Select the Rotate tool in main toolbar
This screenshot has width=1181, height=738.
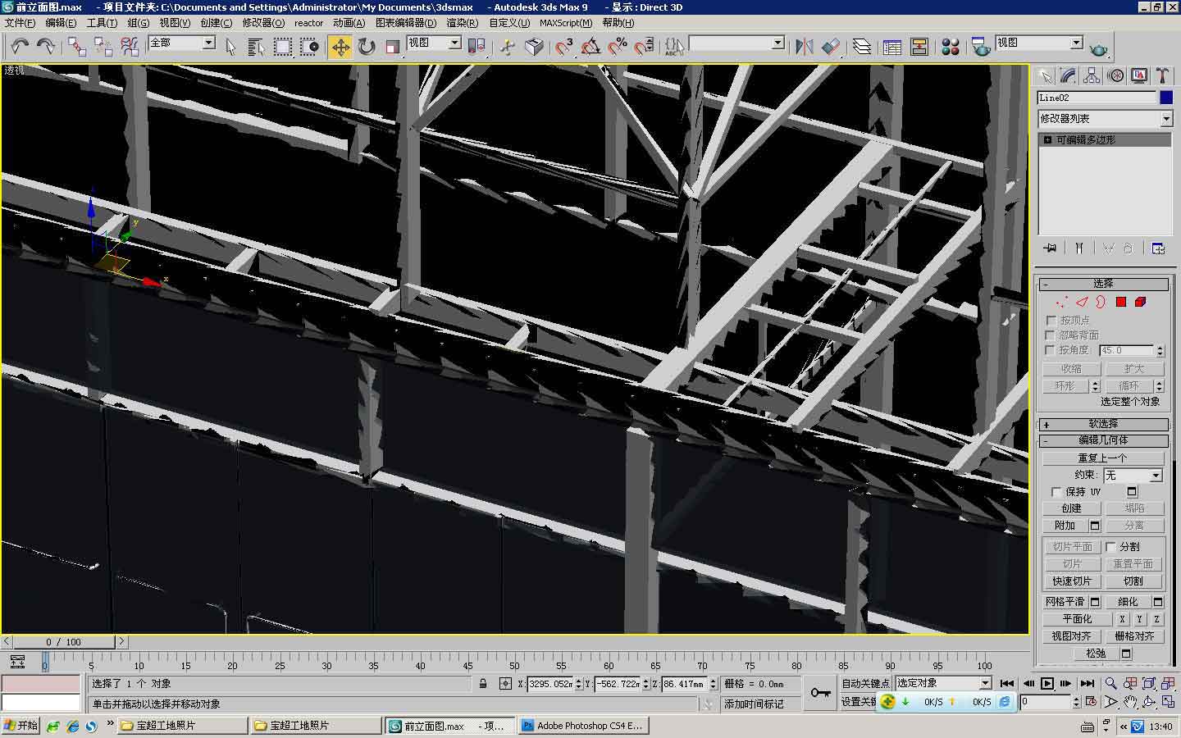pos(367,47)
